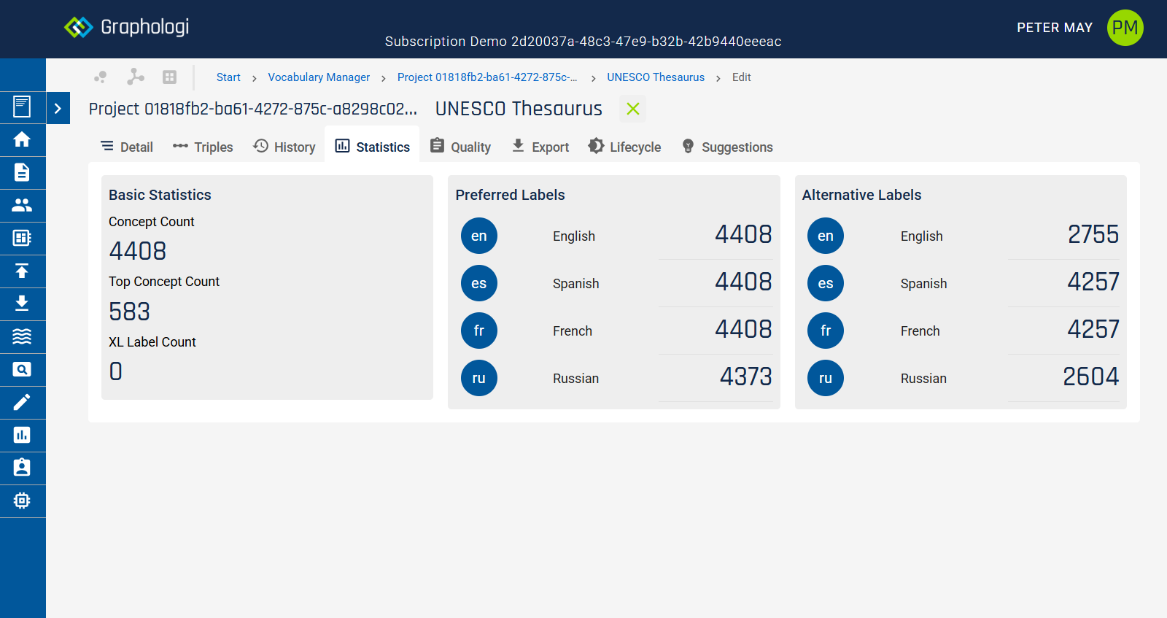Click the Basic Statistics heading
The width and height of the screenshot is (1167, 618).
coord(160,195)
